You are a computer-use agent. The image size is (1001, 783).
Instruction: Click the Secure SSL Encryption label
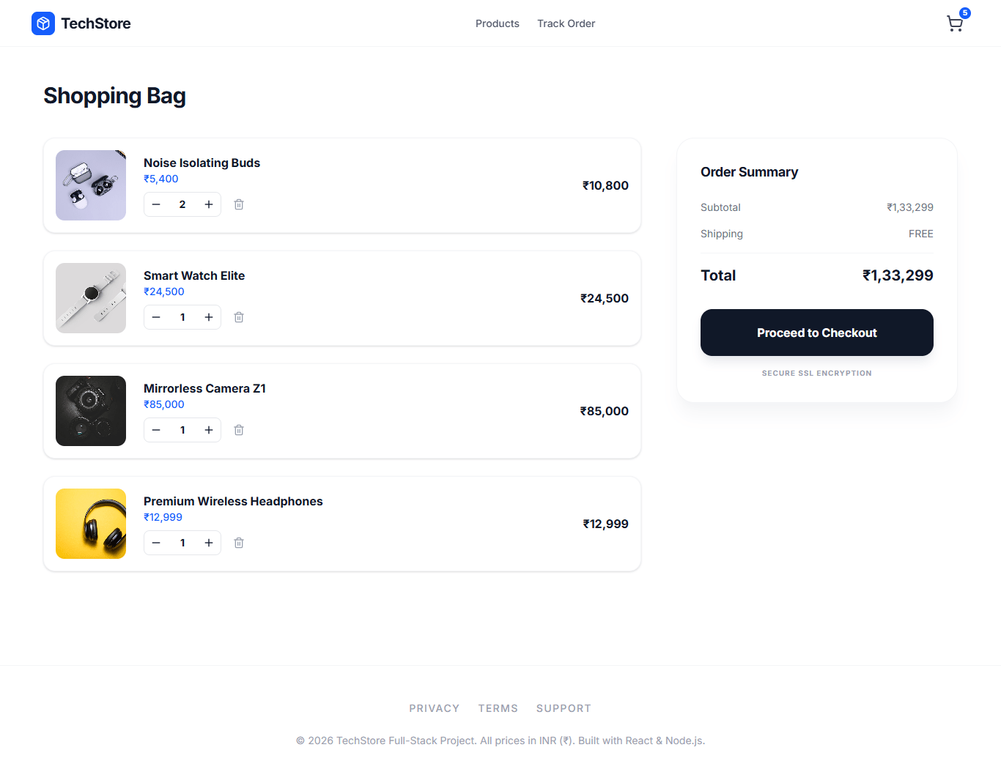tap(817, 373)
